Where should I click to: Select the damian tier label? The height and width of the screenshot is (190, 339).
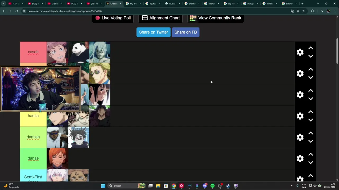33,137
